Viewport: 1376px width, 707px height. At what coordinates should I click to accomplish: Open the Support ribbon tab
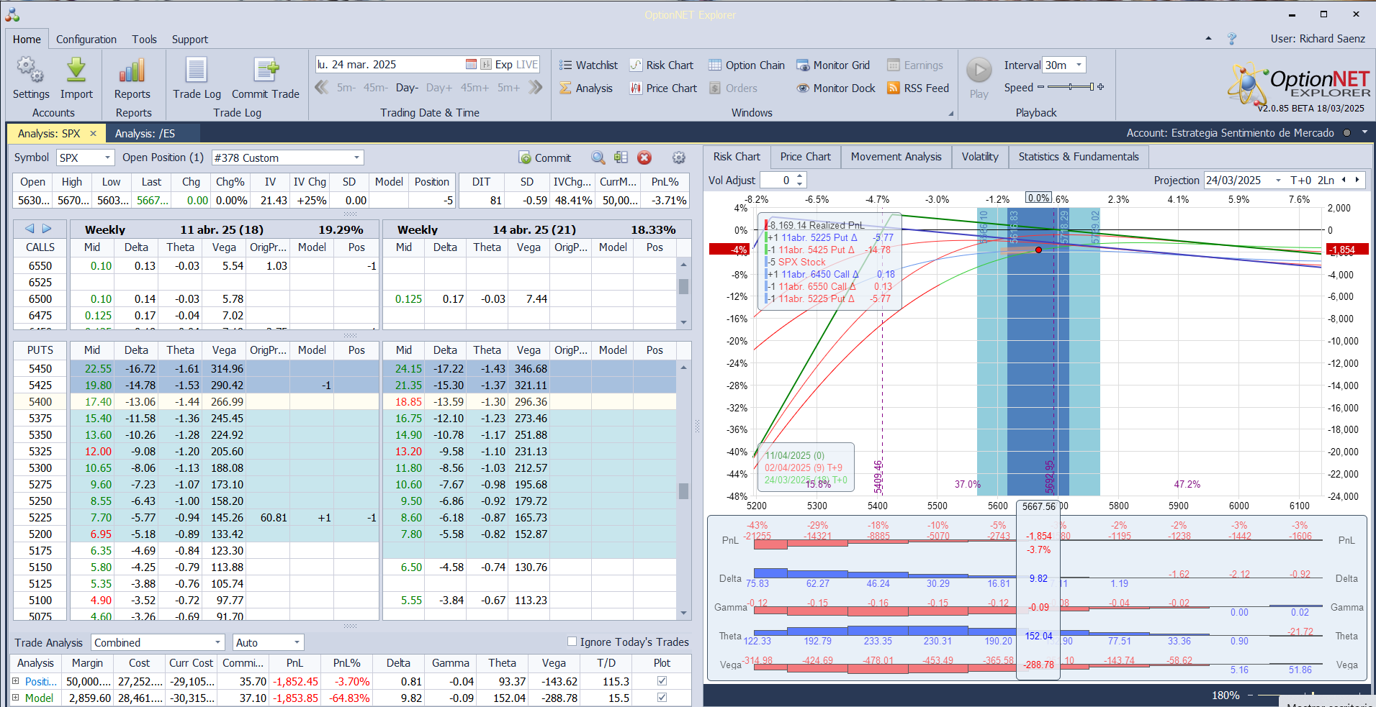coord(190,40)
